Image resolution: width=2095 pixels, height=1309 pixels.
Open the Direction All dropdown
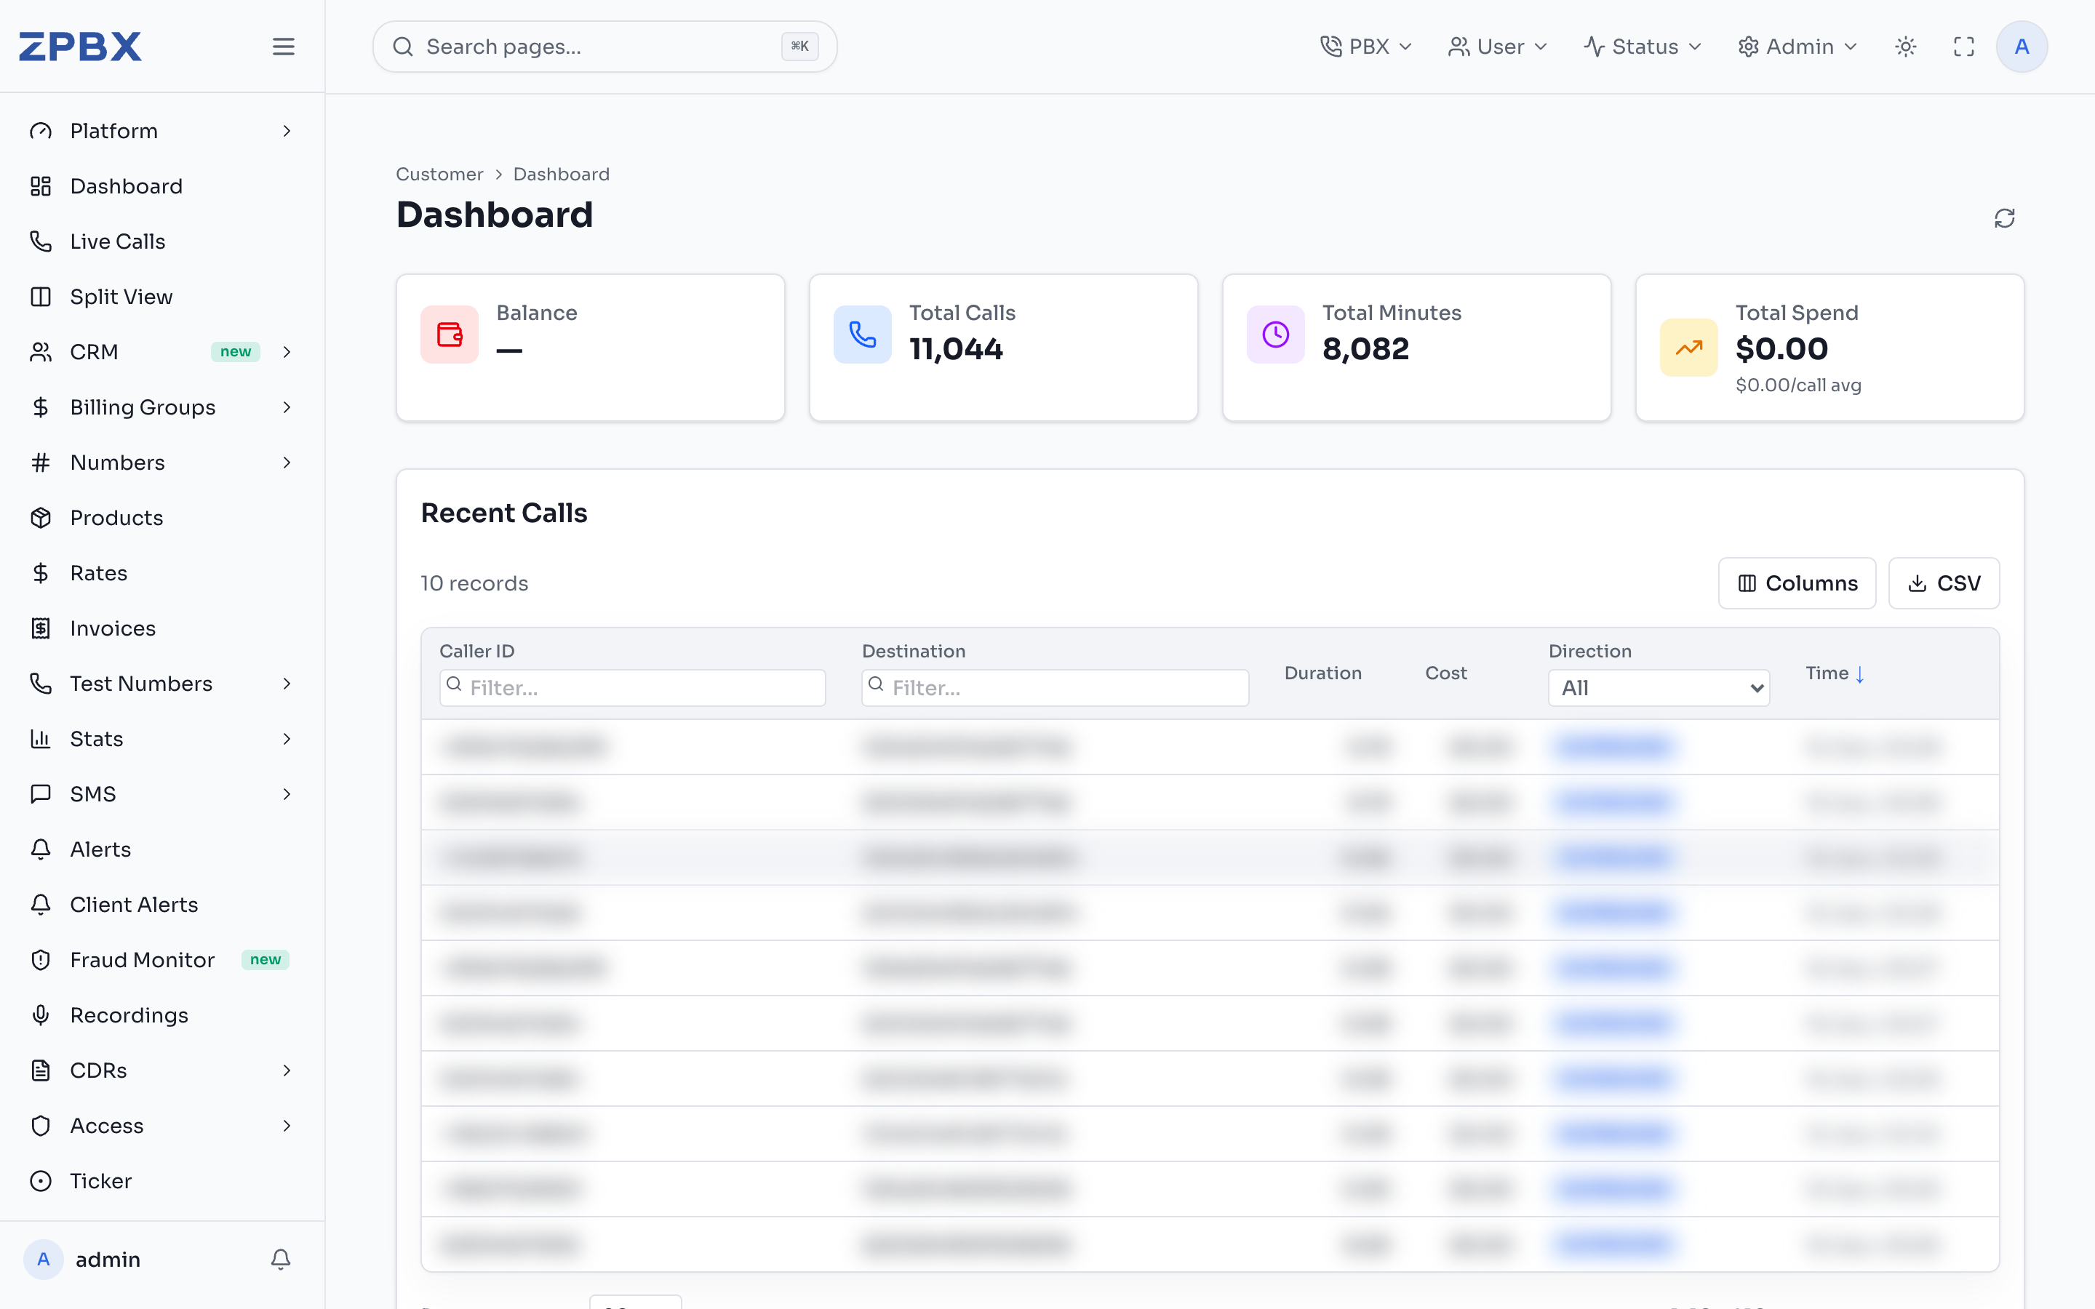click(x=1658, y=688)
